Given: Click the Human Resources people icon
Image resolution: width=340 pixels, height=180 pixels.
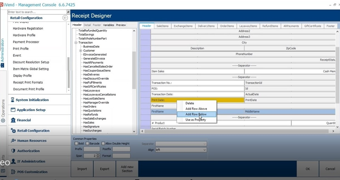Looking at the screenshot, I should 13,141.
